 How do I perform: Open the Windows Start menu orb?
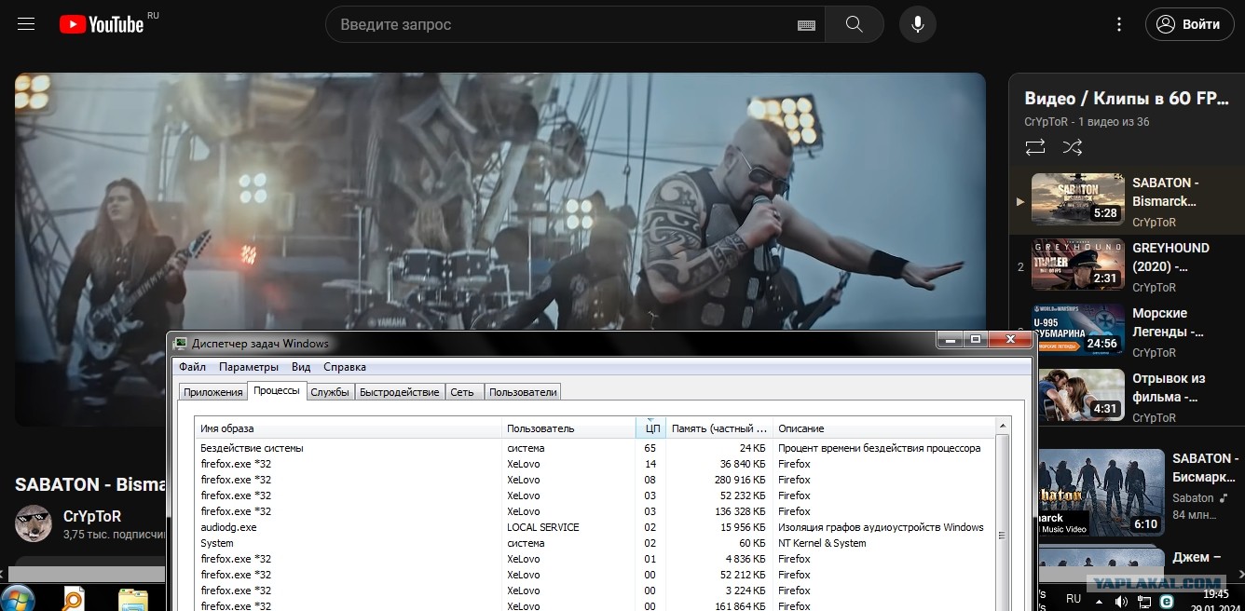[19, 597]
